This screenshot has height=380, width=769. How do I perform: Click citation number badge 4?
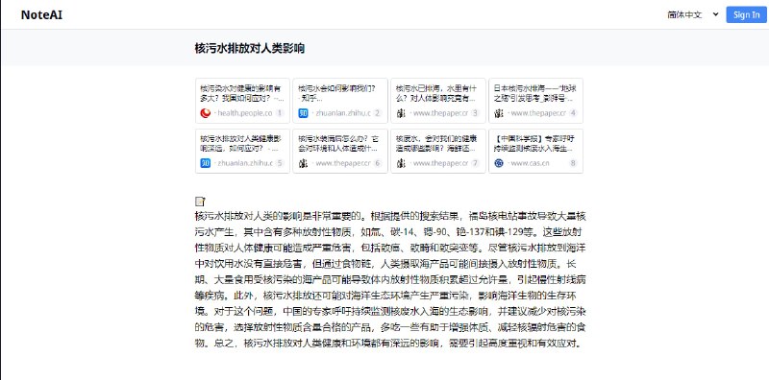573,113
